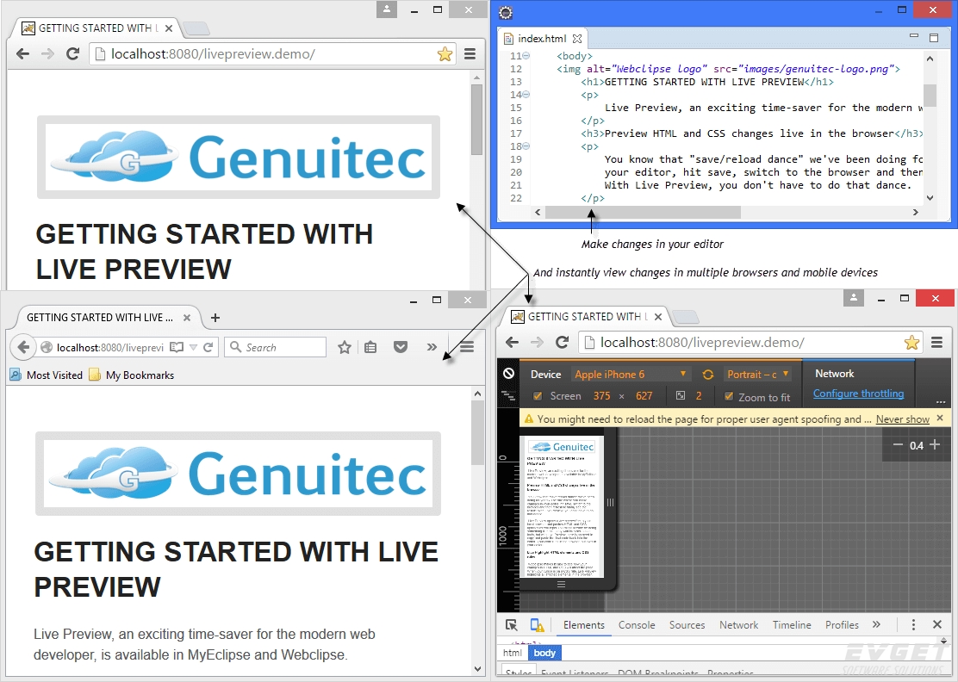Image resolution: width=958 pixels, height=682 pixels.
Task: Show more DevTools tabs with the chevron
Action: (877, 624)
